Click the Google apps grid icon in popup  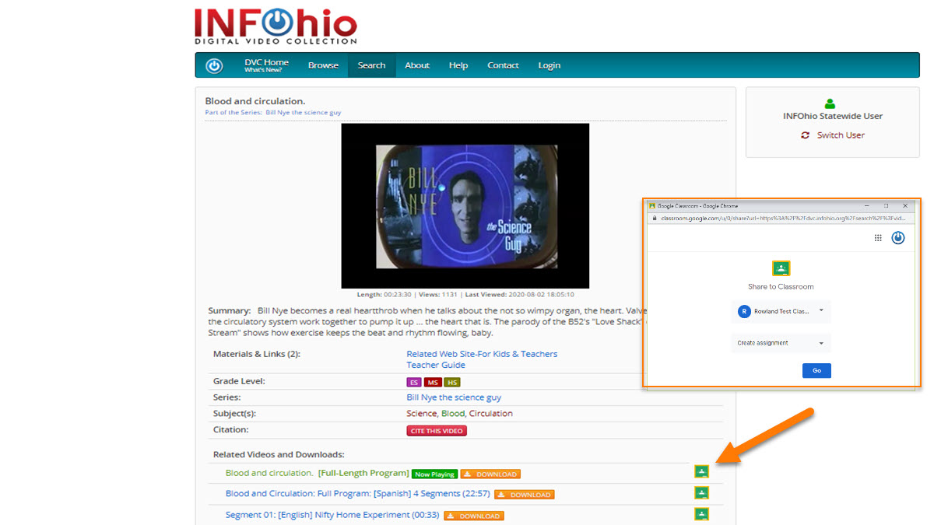pos(878,238)
